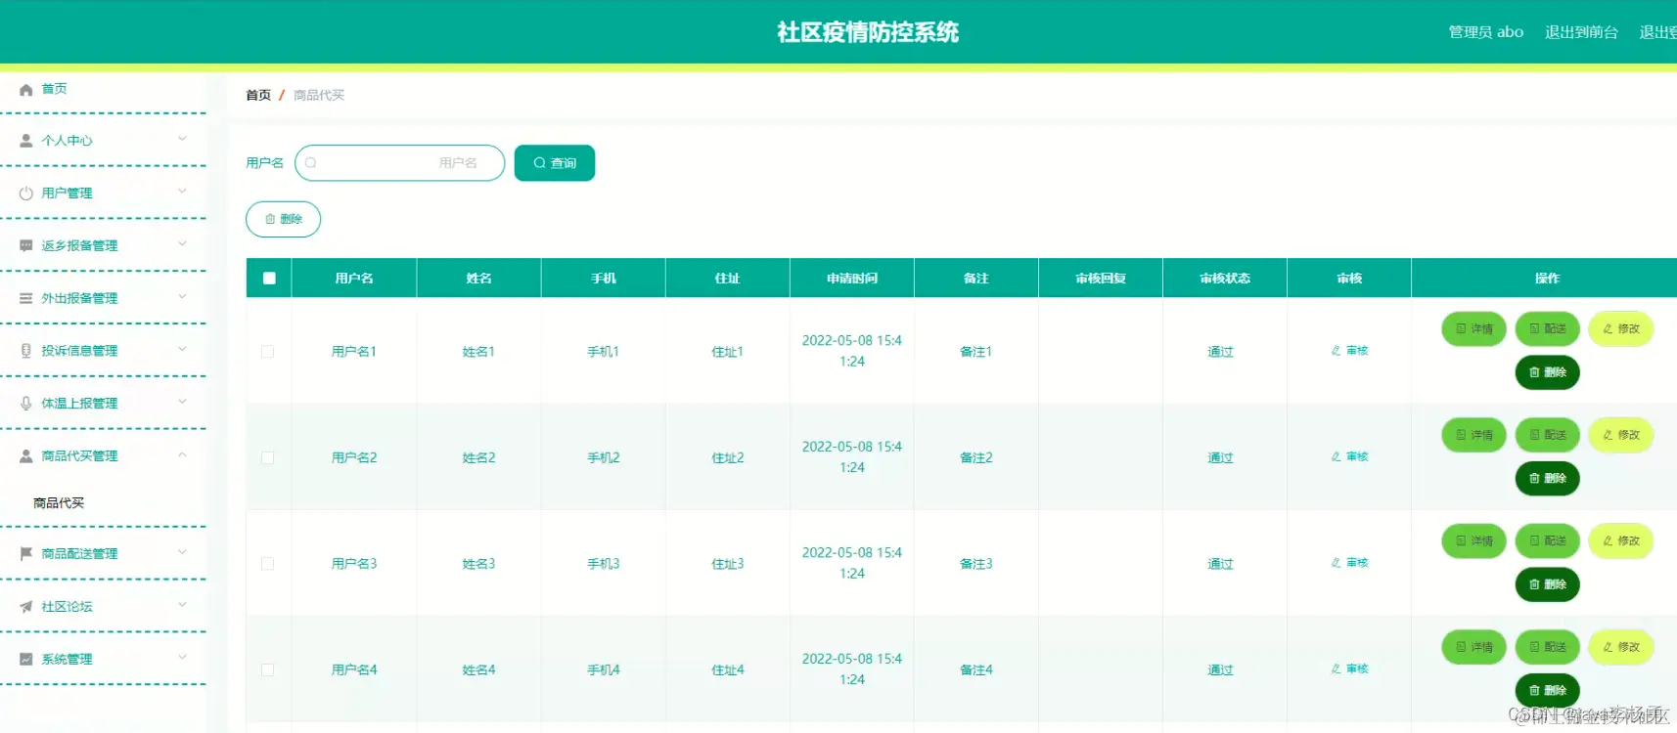Click the list icon beside 外出报备管理
The image size is (1677, 733).
pyautogui.click(x=26, y=298)
